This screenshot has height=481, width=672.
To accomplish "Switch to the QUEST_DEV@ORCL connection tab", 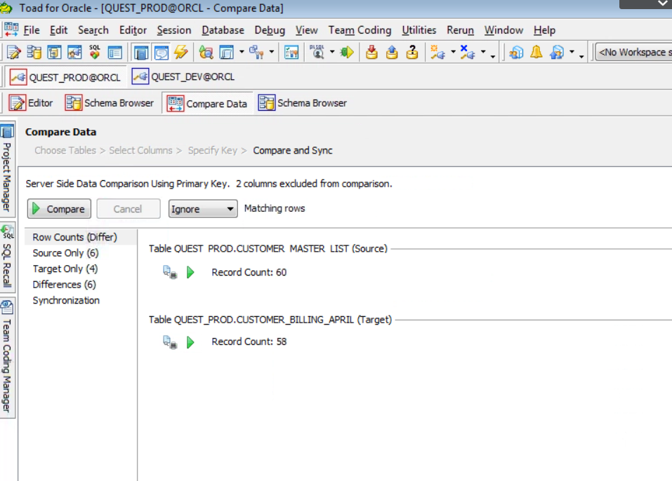I will (x=183, y=77).
